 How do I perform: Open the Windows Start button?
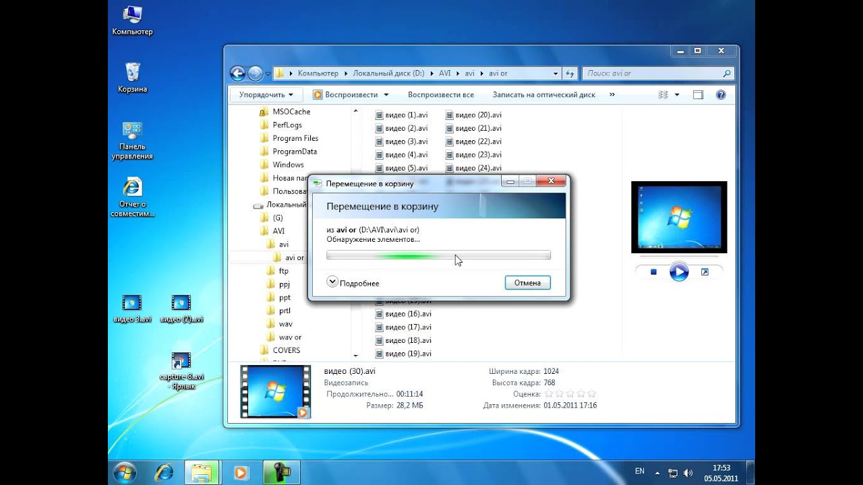[x=125, y=472]
